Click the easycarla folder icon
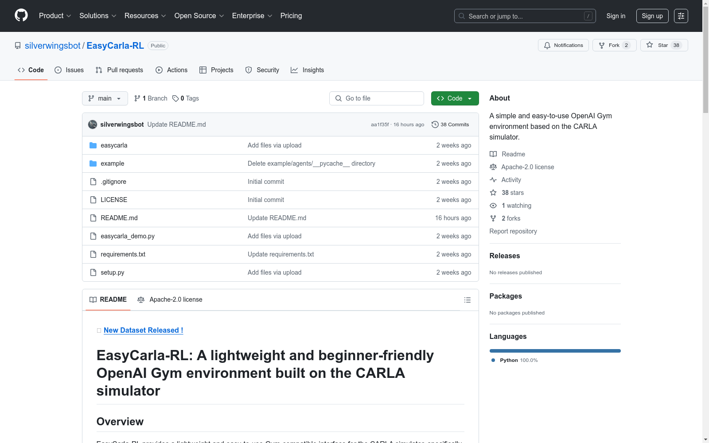 (x=93, y=145)
